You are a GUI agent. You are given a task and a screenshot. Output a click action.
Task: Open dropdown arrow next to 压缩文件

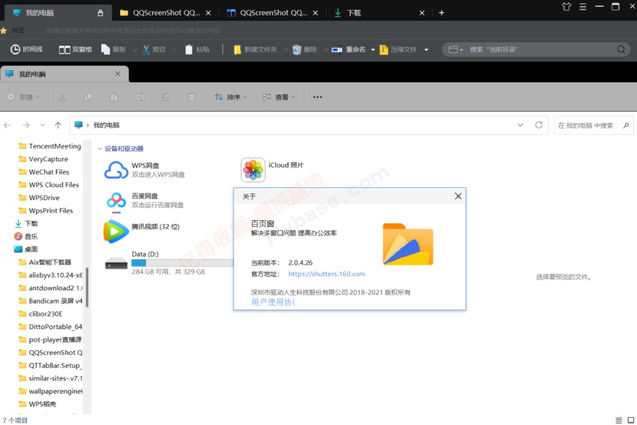point(426,50)
